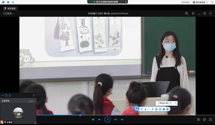Open the QQ影音 main menu dropdown

8,13
